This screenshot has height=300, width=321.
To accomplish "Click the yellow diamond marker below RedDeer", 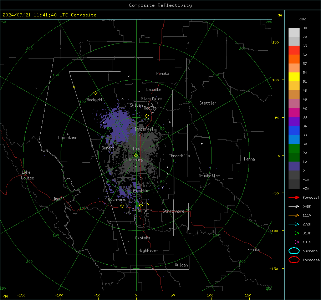I will click(x=147, y=116).
